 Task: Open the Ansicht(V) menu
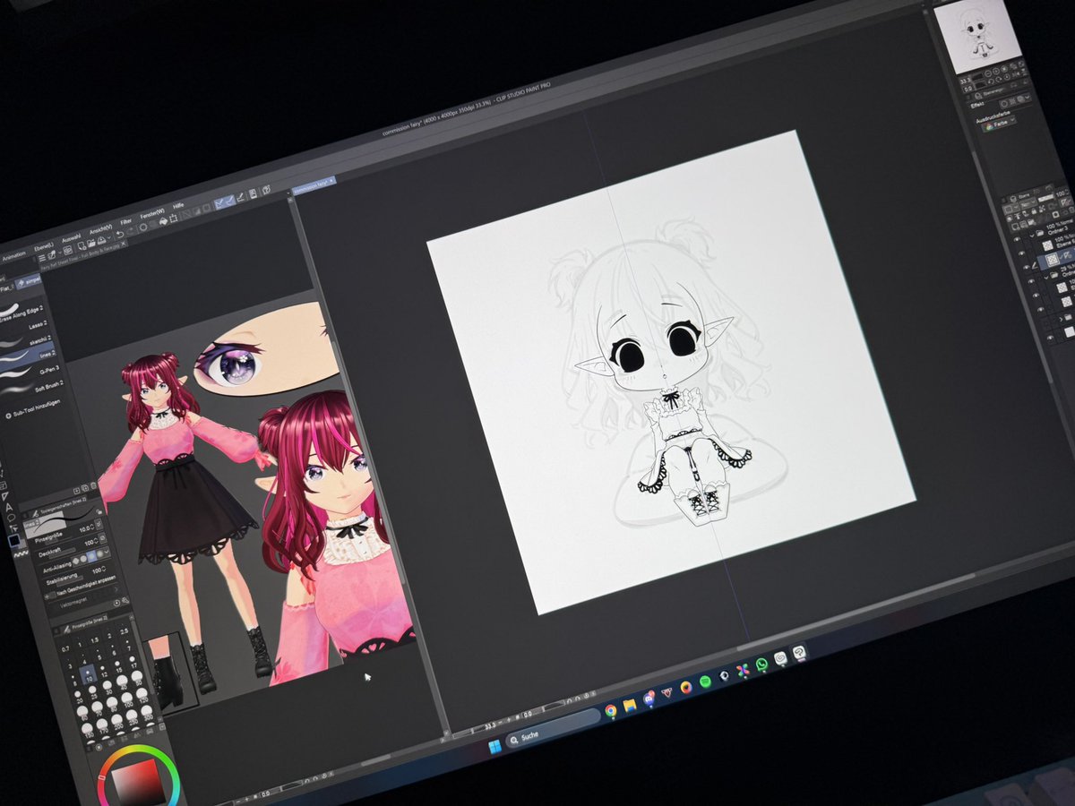click(x=101, y=230)
